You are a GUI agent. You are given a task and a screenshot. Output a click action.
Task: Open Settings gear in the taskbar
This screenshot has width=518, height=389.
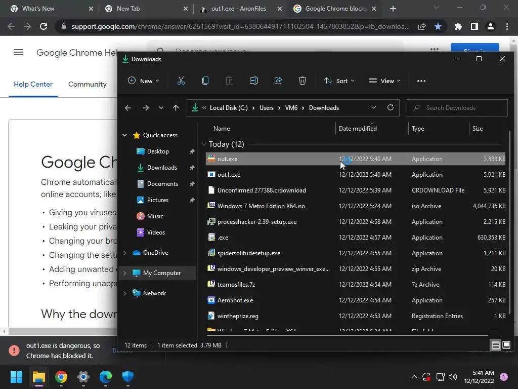[83, 377]
